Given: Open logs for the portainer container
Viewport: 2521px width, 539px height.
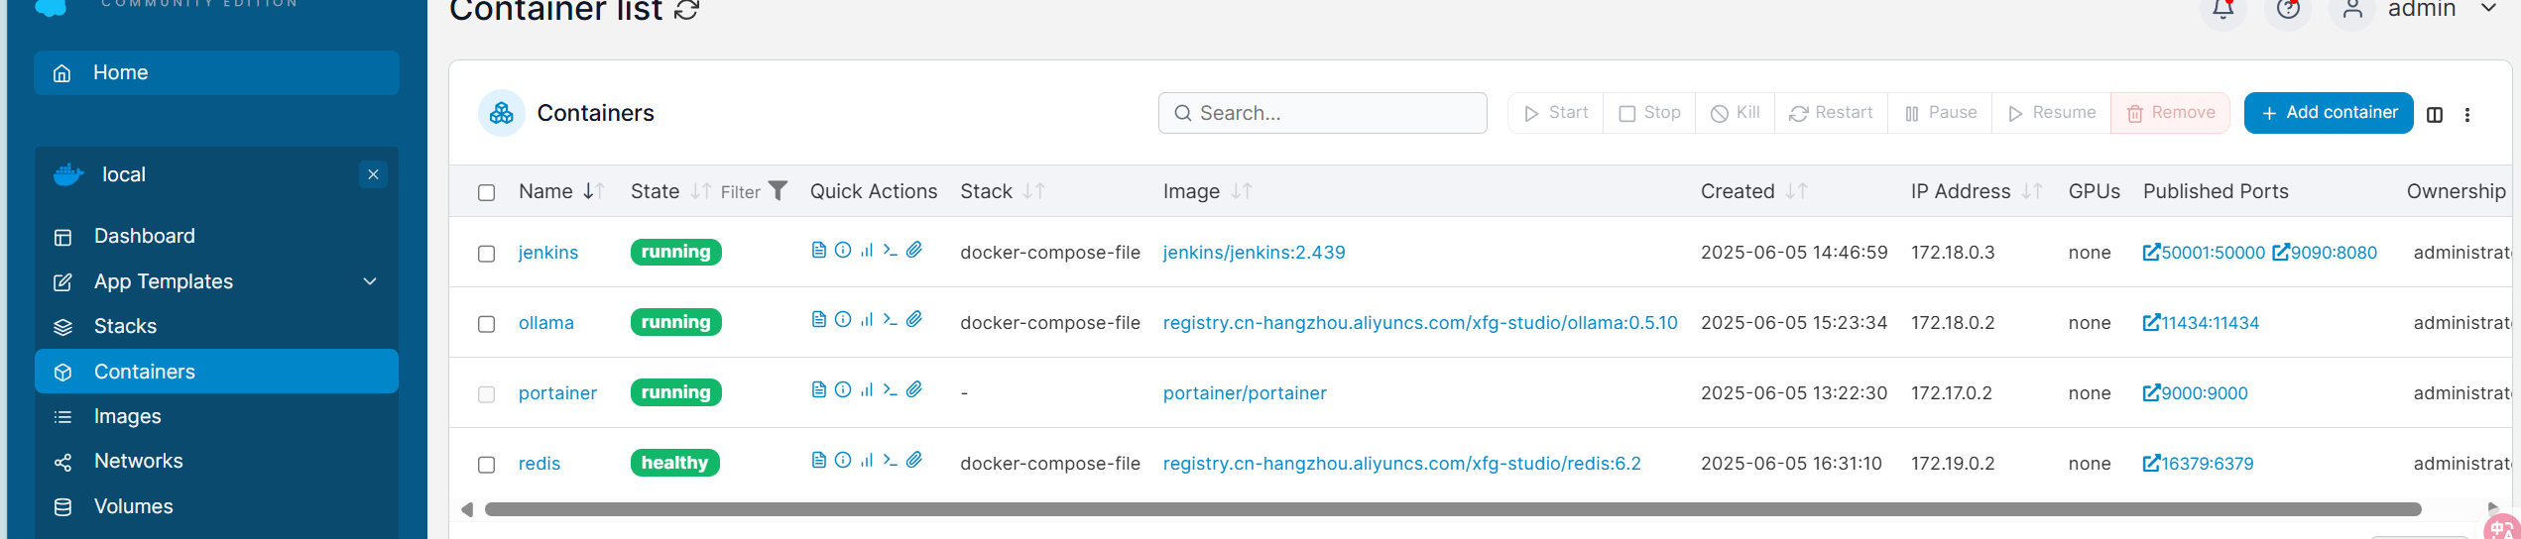Looking at the screenshot, I should [818, 389].
